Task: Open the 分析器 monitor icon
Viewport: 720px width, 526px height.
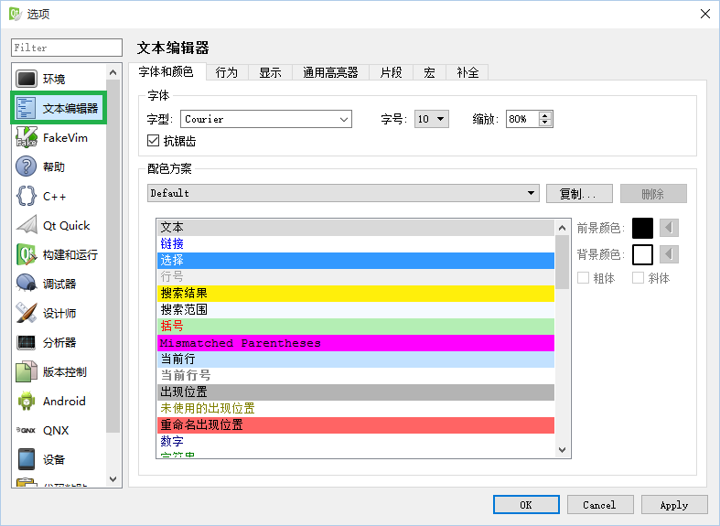Action: tap(27, 342)
